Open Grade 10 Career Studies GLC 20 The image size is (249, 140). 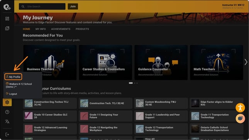pyautogui.click(x=50, y=116)
